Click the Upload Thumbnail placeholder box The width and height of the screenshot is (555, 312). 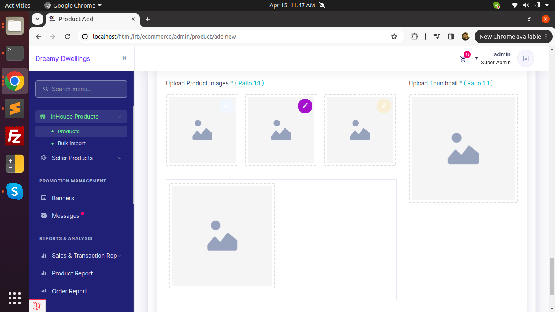pyautogui.click(x=463, y=148)
